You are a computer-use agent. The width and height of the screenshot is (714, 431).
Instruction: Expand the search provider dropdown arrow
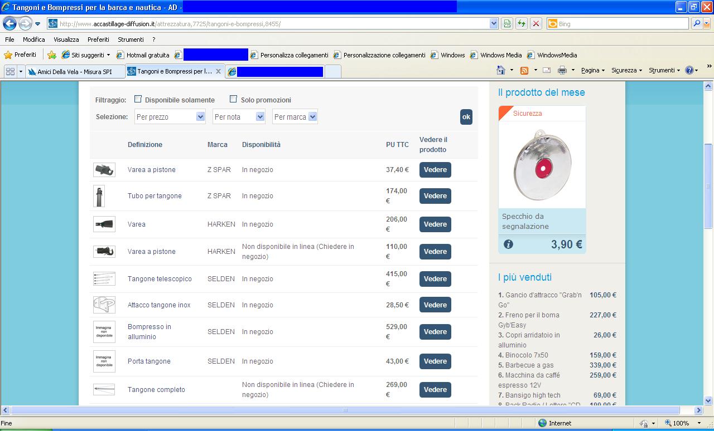click(x=708, y=23)
